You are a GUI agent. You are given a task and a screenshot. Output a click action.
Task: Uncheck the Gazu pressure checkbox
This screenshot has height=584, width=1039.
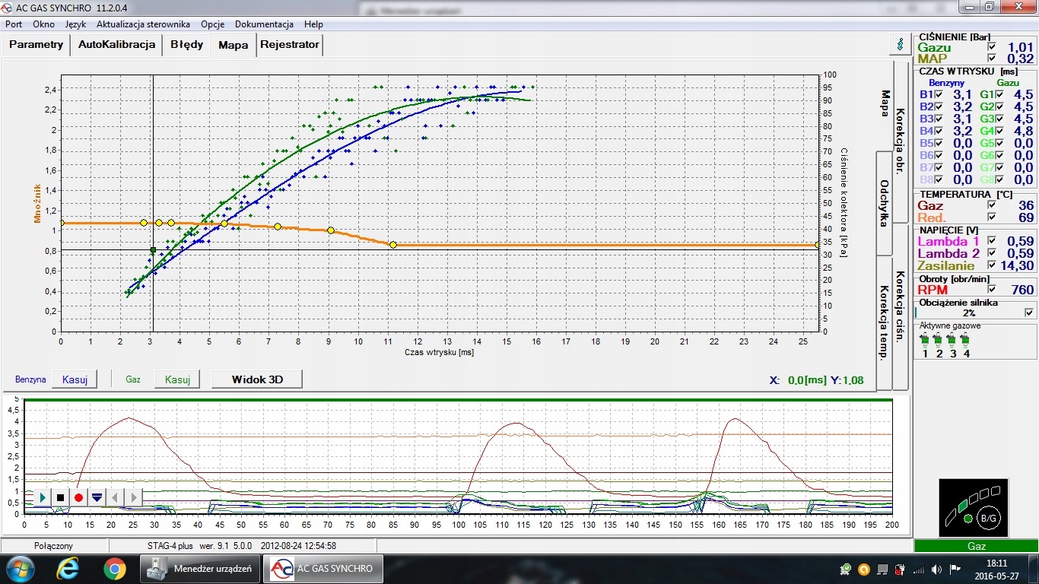992,47
